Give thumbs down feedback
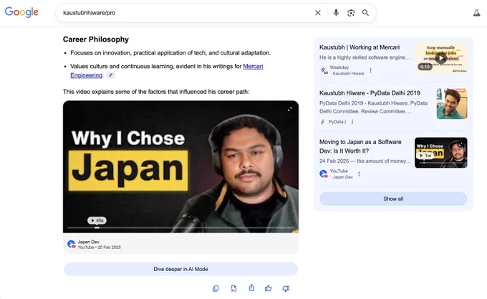This screenshot has height=299, width=487. coord(286,289)
